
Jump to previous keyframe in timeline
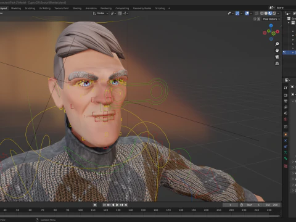pos(109,205)
